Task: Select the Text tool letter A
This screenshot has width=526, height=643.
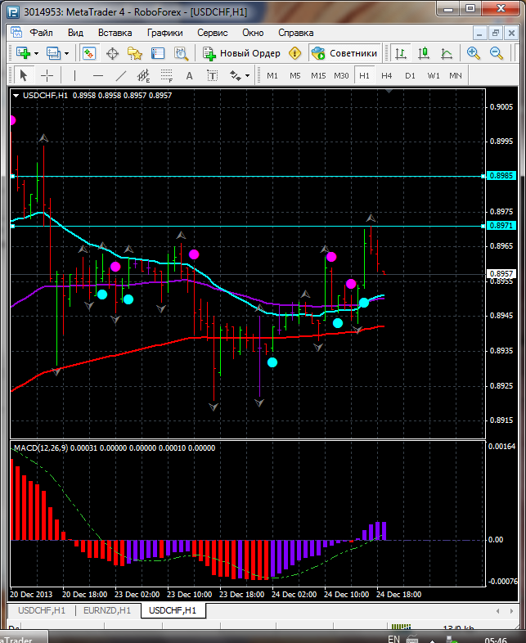Action: point(190,75)
